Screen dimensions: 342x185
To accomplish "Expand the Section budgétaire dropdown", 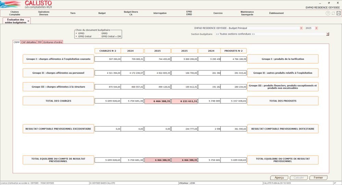I will point(328,34).
